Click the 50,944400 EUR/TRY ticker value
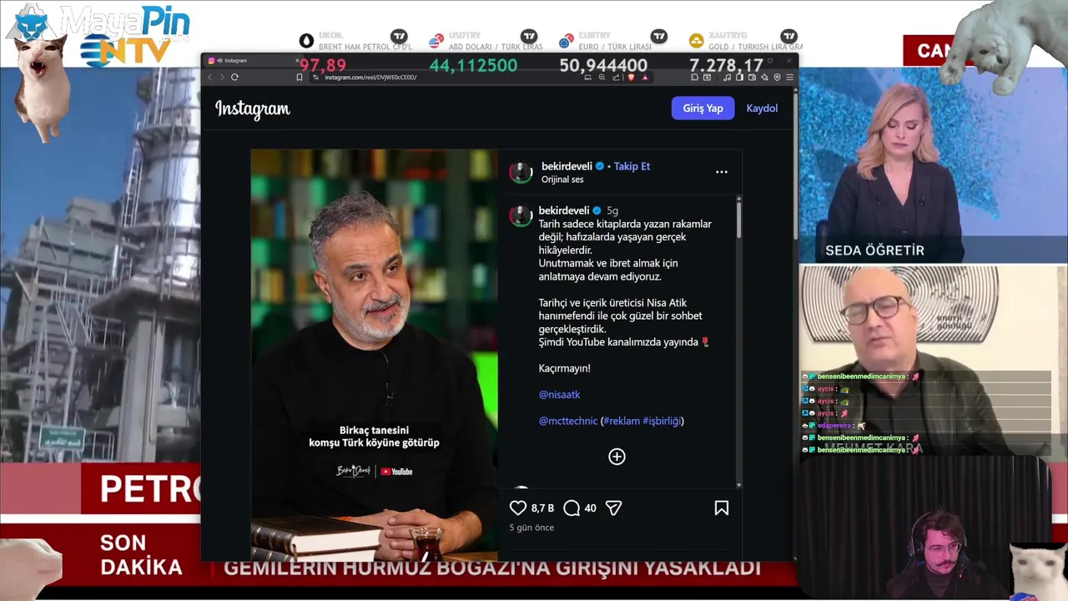The image size is (1068, 601). 603,65
